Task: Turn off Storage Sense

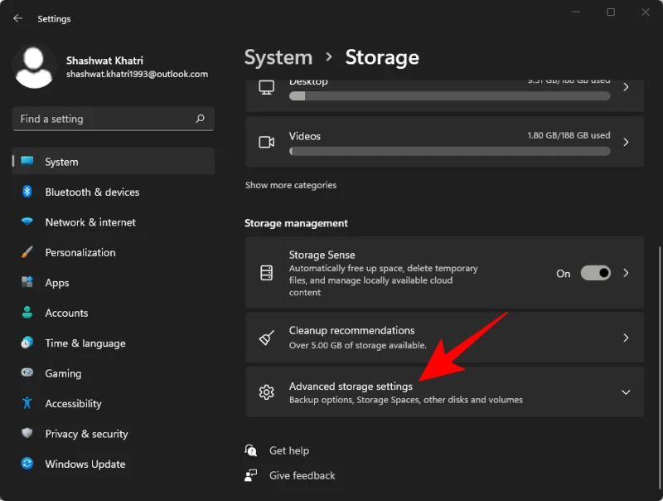Action: [595, 272]
